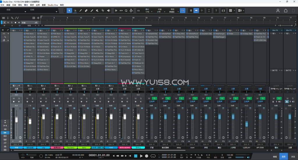Click Return to Zero transport button
The height and width of the screenshot is (160, 298).
pos(130,156)
